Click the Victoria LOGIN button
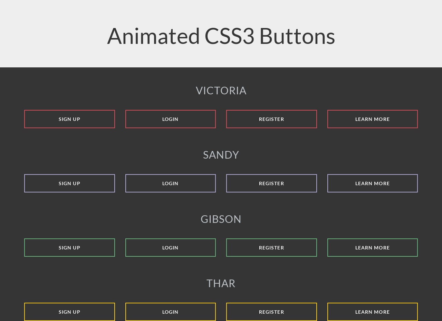Screen dimensions: 442x321 click(171, 119)
